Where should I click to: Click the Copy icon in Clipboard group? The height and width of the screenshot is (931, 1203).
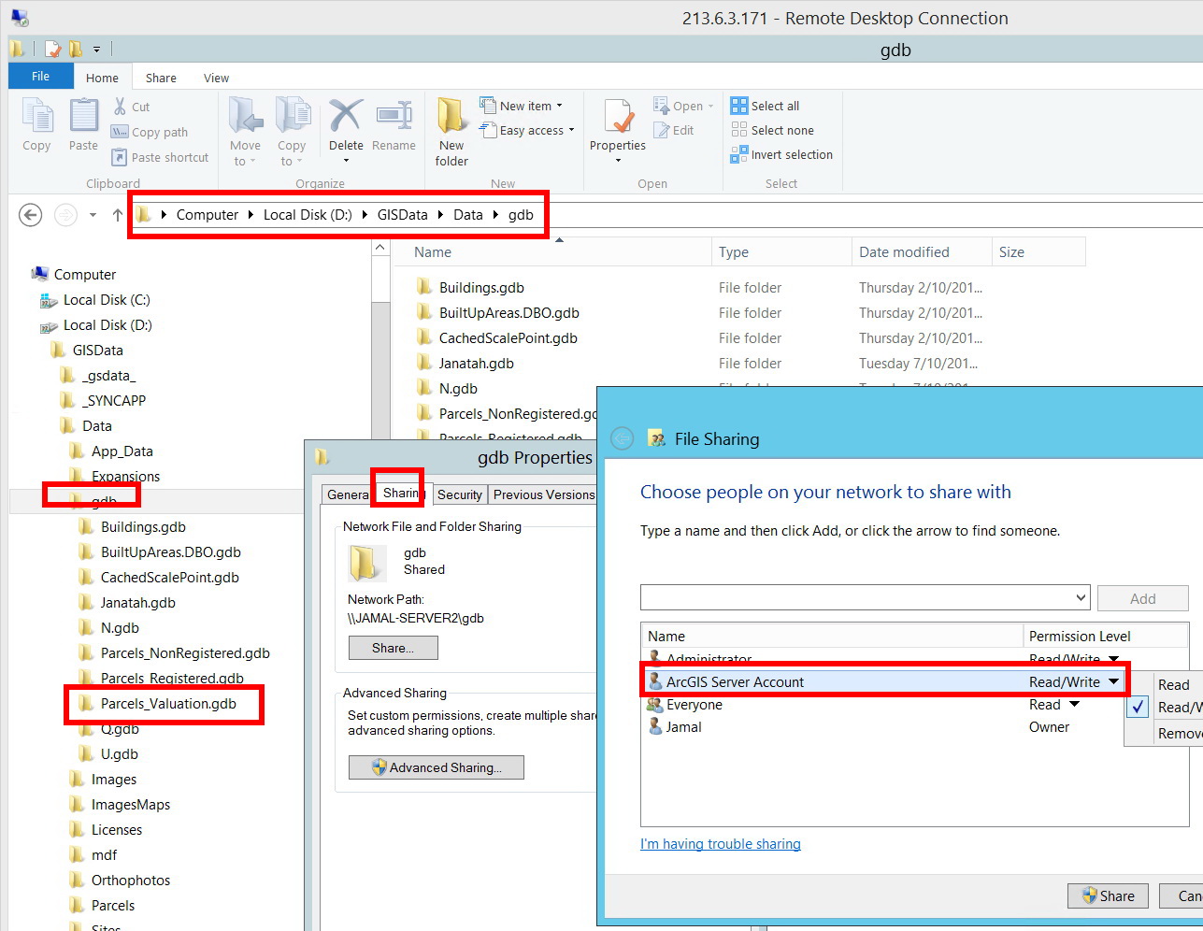(x=36, y=124)
